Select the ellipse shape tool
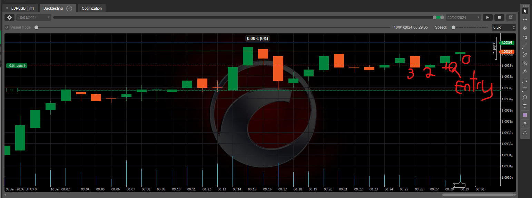532x198 pixels. 525,97
